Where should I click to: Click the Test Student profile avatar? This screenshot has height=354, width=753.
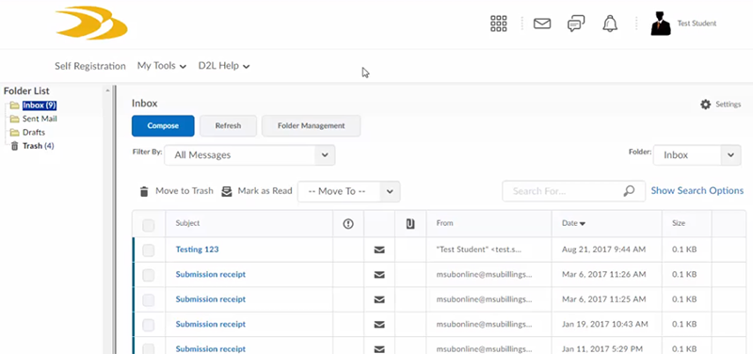point(661,24)
